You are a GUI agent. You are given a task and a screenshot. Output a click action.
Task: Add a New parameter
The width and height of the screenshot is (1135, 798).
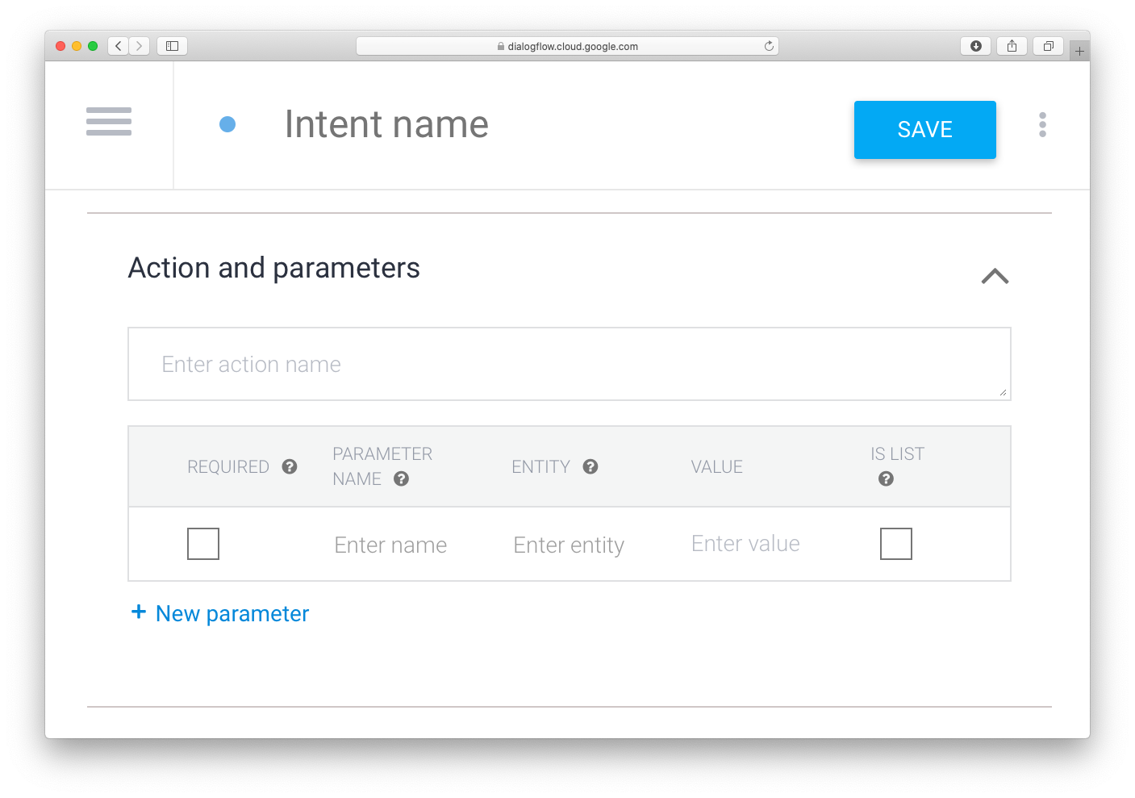[219, 613]
